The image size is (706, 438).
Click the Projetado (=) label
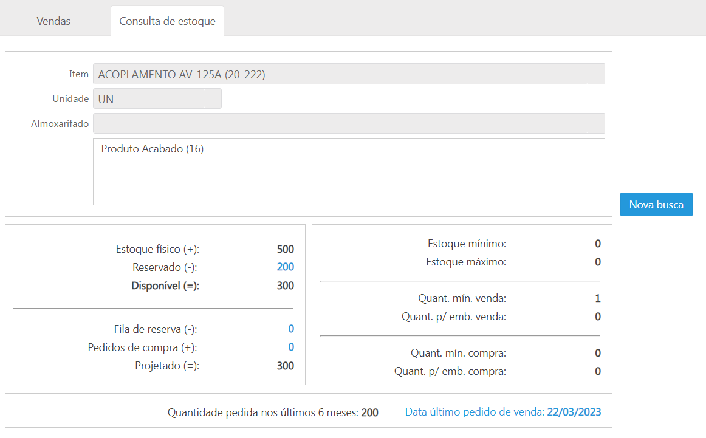point(167,366)
